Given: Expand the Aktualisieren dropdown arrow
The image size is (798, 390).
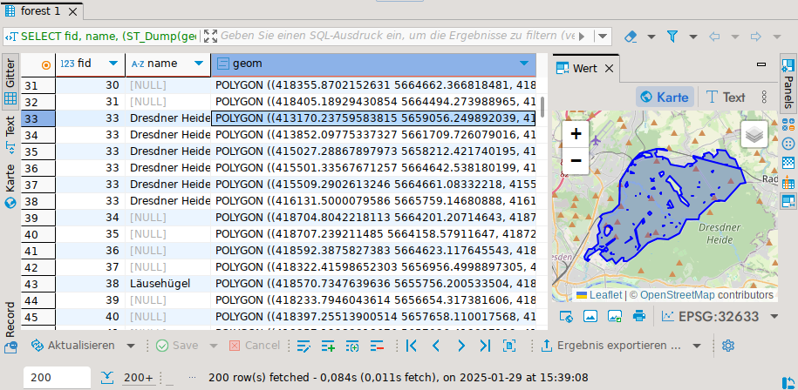Looking at the screenshot, I should [x=130, y=346].
